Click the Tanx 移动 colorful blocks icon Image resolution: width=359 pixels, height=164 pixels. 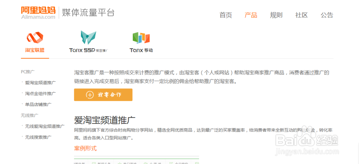(x=141, y=38)
